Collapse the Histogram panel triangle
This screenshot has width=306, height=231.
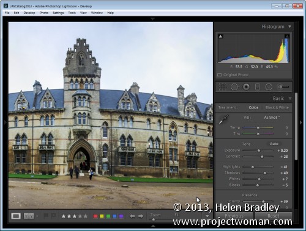[289, 27]
